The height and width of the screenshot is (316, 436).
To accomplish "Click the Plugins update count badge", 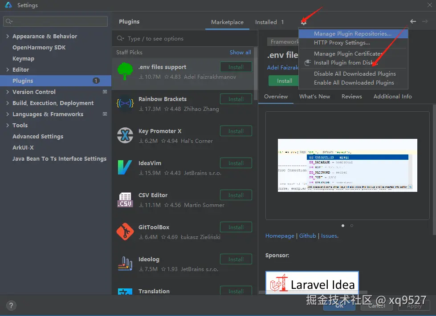I will click(x=96, y=81).
